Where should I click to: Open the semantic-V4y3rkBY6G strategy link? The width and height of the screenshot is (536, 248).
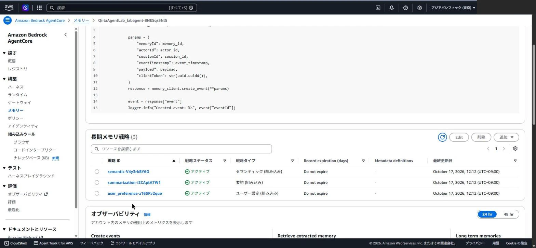click(128, 171)
